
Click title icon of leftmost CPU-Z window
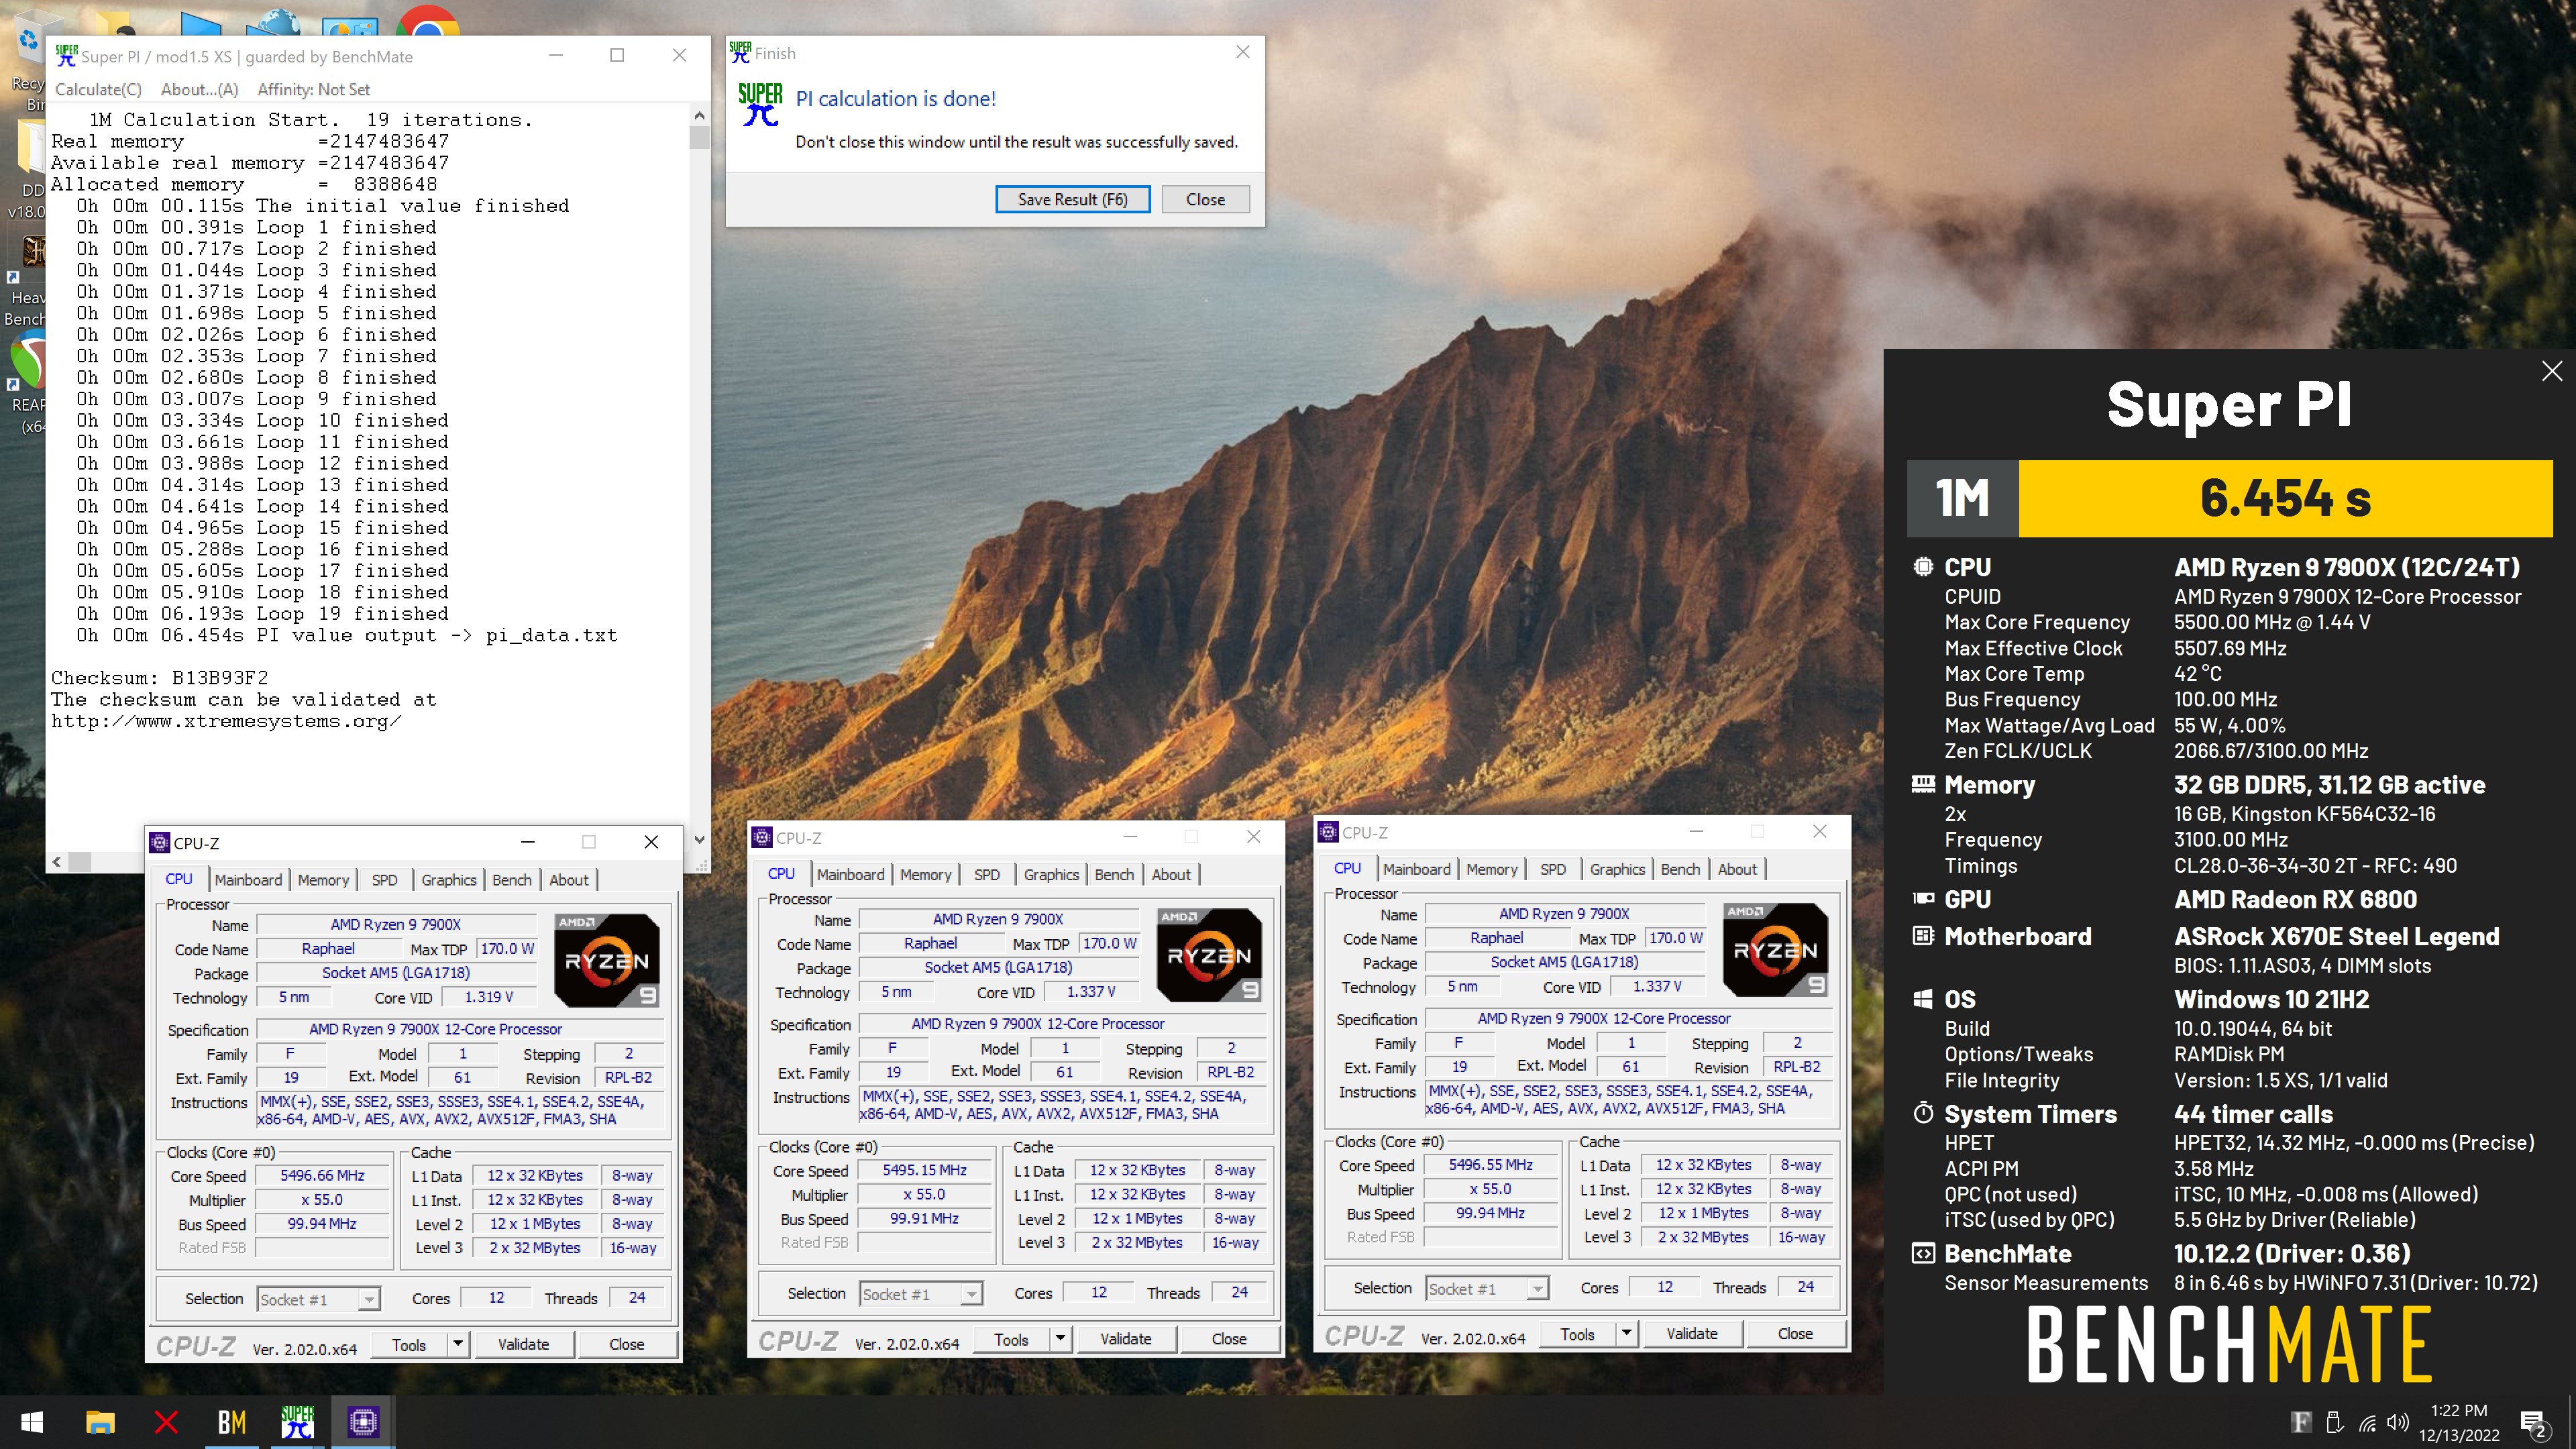159,842
